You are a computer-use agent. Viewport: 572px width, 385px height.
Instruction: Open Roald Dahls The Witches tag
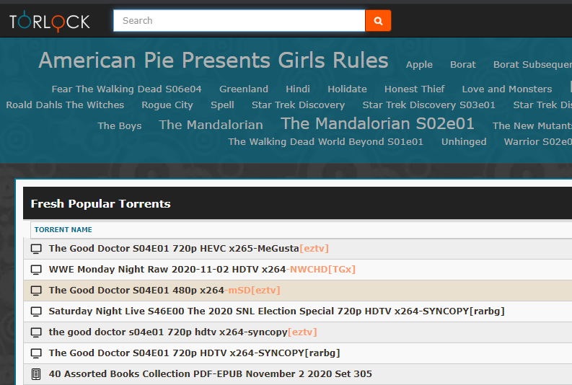coord(65,105)
